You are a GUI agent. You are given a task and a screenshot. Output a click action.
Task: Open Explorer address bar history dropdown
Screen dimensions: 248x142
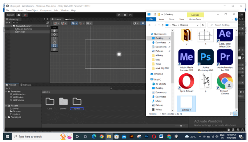pos(198,25)
